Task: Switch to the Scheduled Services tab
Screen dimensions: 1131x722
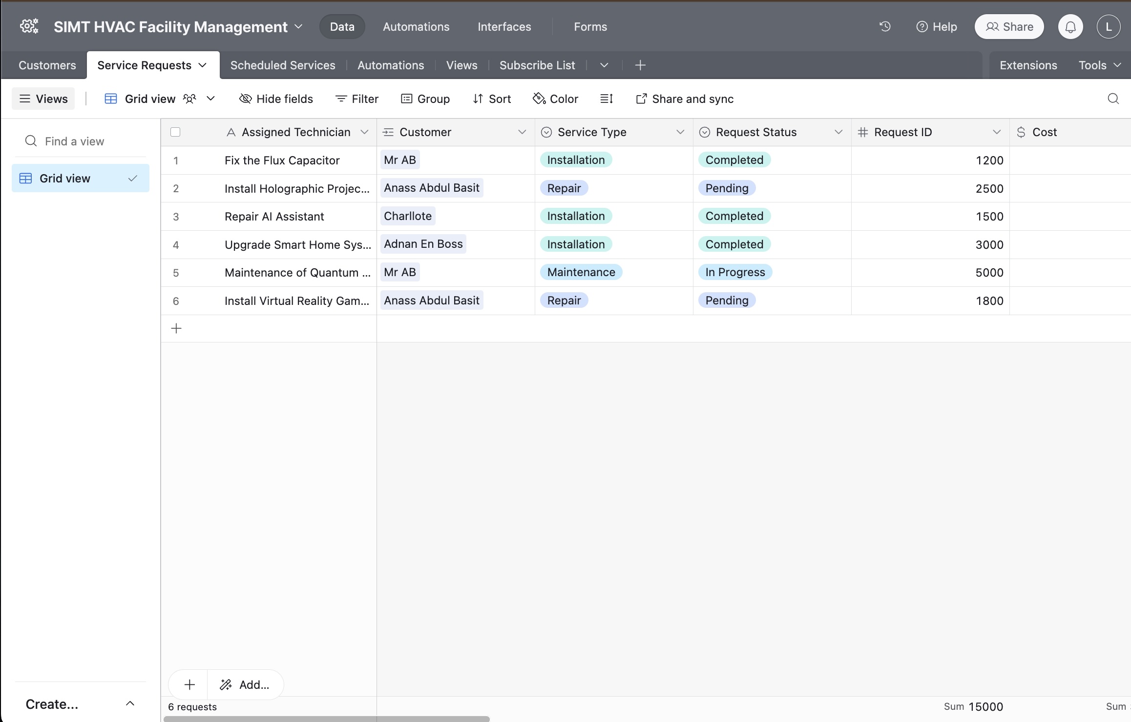Action: click(x=282, y=65)
